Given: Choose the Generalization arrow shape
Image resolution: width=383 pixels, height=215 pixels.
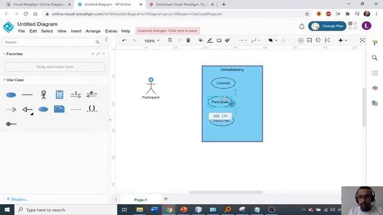Looking at the screenshot, I should (x=27, y=109).
